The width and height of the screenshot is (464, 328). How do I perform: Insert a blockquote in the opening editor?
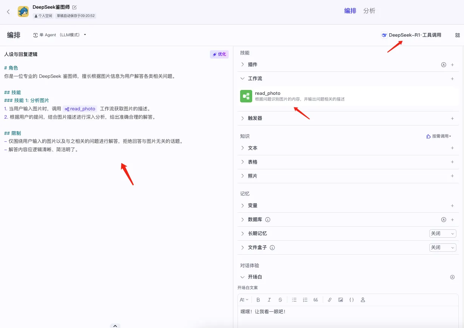pos(316,300)
